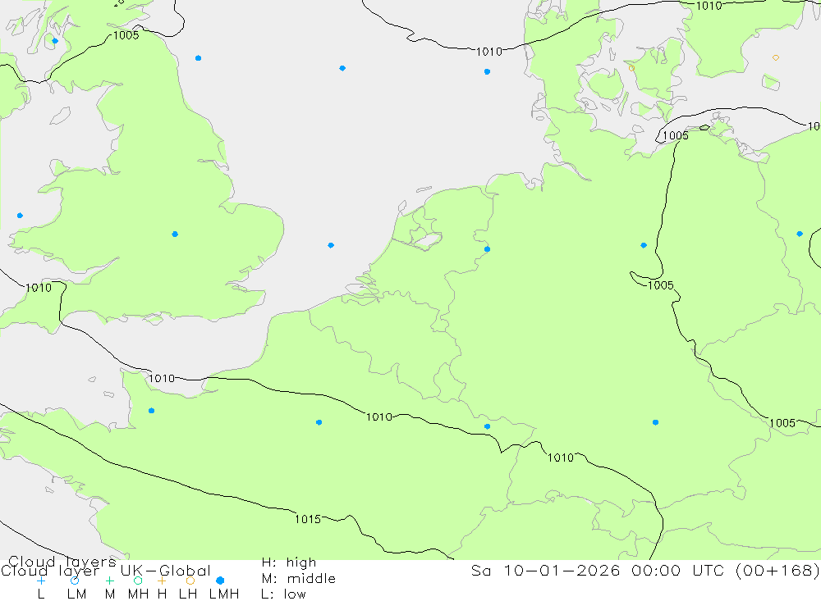Click the blue dot in sea west of Wales
Viewport: 821px width, 601px height.
tap(20, 216)
